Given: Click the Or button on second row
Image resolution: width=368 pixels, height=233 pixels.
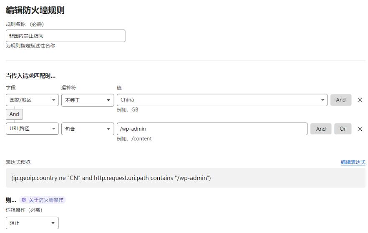Looking at the screenshot, I should 343,129.
